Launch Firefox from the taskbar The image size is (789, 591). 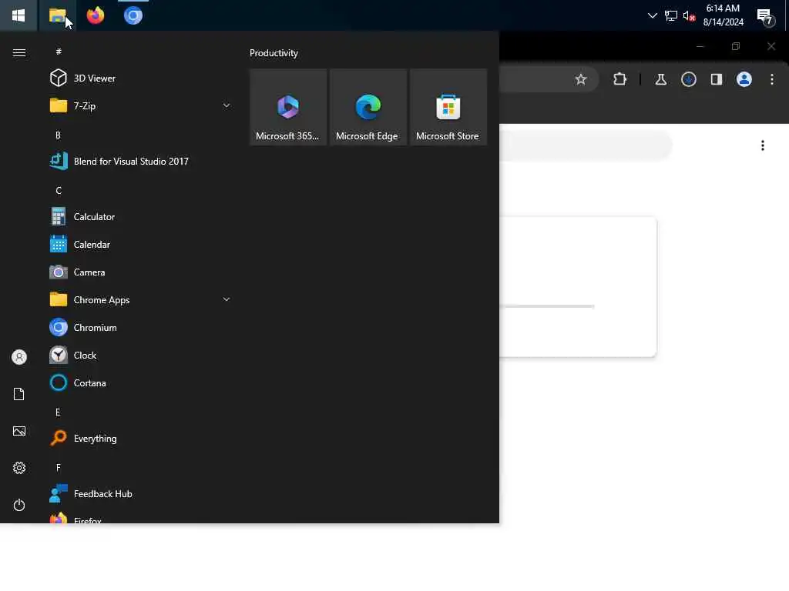95,15
